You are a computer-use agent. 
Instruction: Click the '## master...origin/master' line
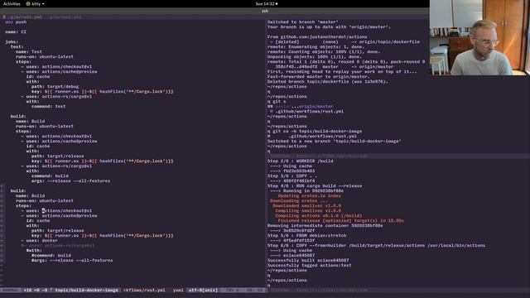tap(300, 107)
